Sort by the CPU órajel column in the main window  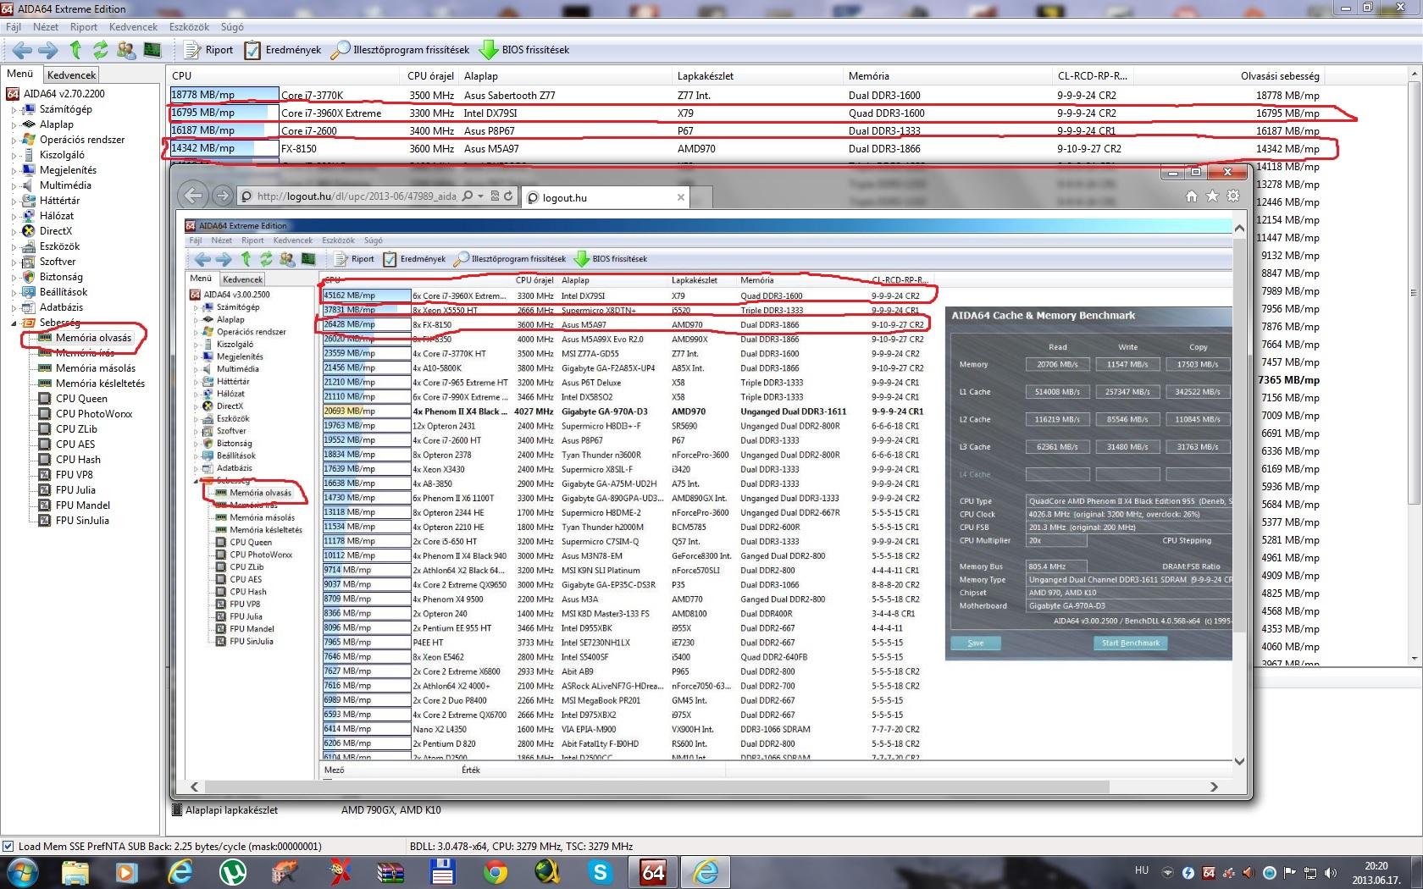coord(430,76)
